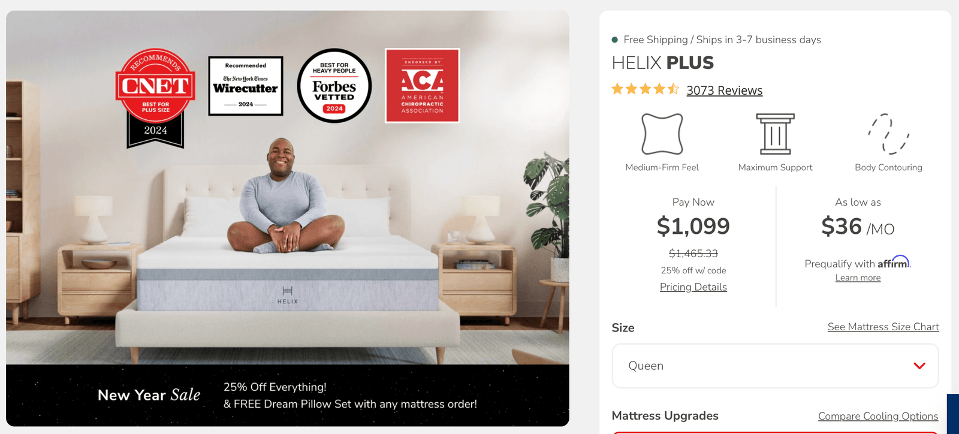
Task: Click the red chevron in Size selector
Action: (x=919, y=366)
